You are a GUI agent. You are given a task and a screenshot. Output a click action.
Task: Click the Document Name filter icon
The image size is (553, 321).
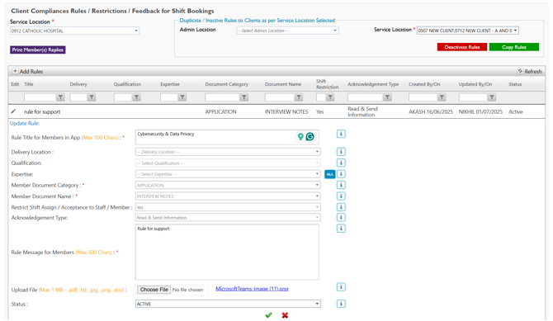pyautogui.click(x=299, y=97)
